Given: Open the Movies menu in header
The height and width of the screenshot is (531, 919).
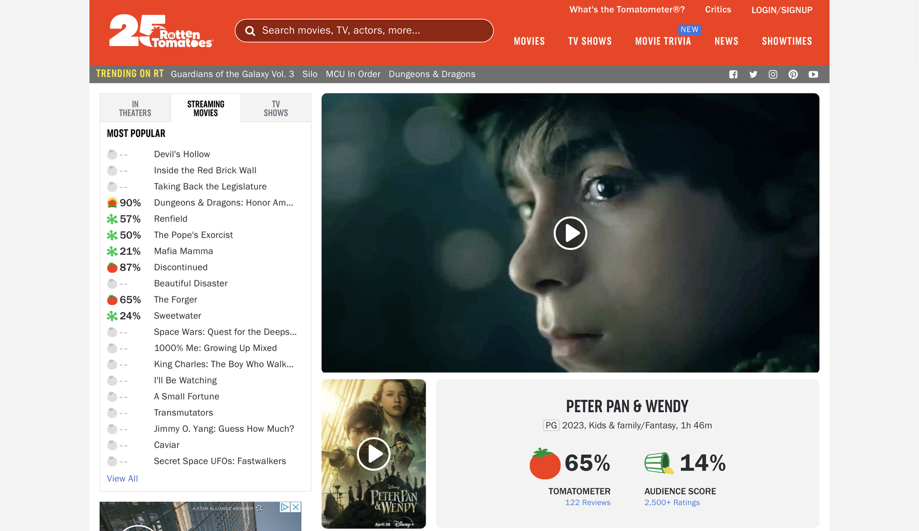Looking at the screenshot, I should pos(529,41).
